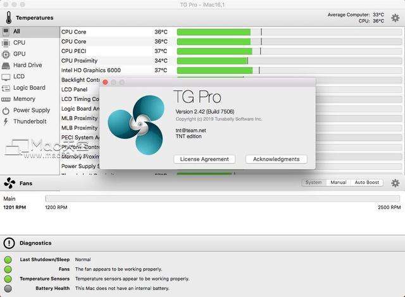Click the 1201 RPM current fan speed
Screen dimensions: 405x297
tap(15, 207)
